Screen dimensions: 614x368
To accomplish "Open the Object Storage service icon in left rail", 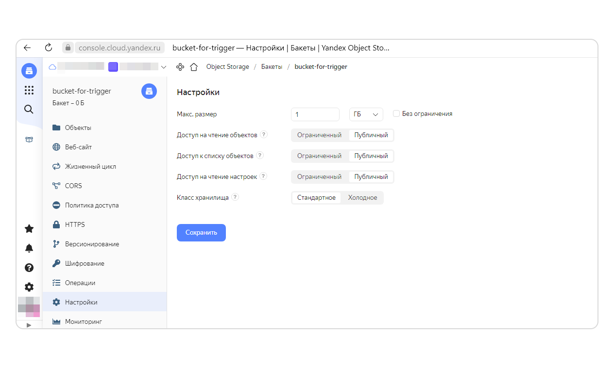I will pyautogui.click(x=29, y=71).
